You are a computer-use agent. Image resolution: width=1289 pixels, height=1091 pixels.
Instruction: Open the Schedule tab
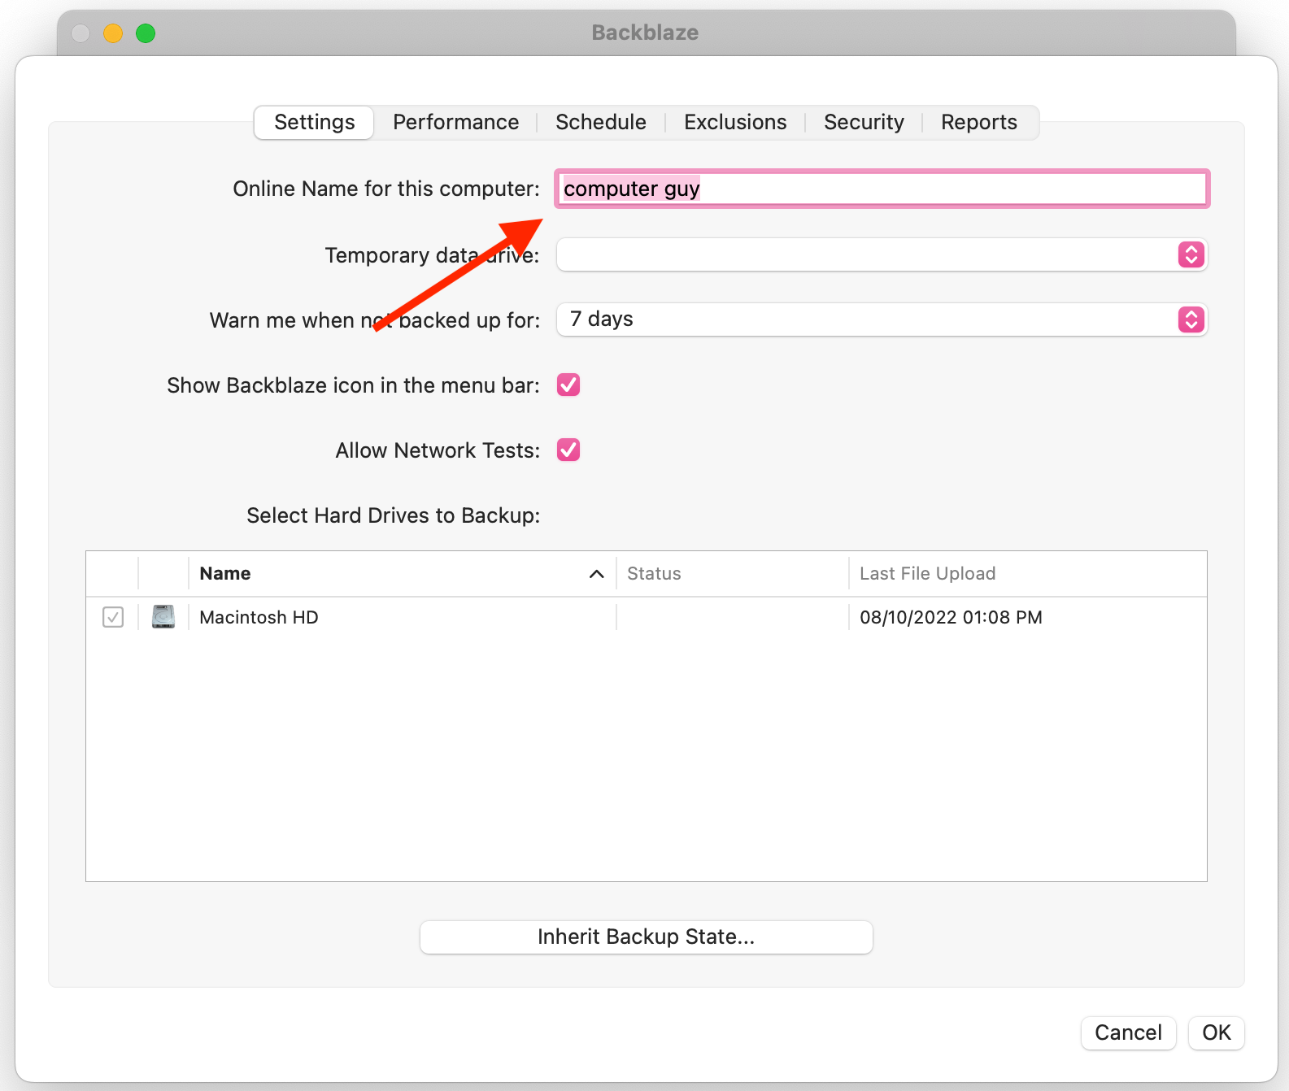(601, 123)
